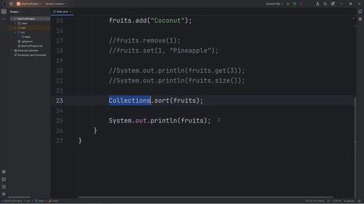Screen dimensions: 364x204
Task: Open the Current File run configuration dropdown
Action: pyautogui.click(x=274, y=4)
